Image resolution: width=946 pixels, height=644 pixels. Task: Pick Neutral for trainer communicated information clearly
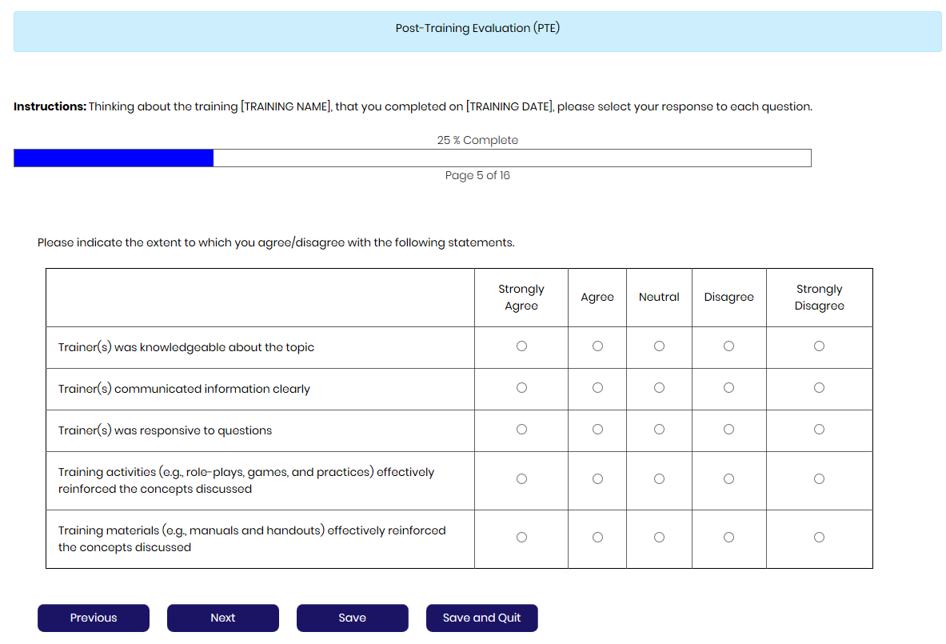(x=659, y=388)
